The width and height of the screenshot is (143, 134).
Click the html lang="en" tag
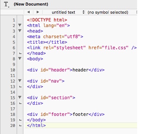pos(49,26)
